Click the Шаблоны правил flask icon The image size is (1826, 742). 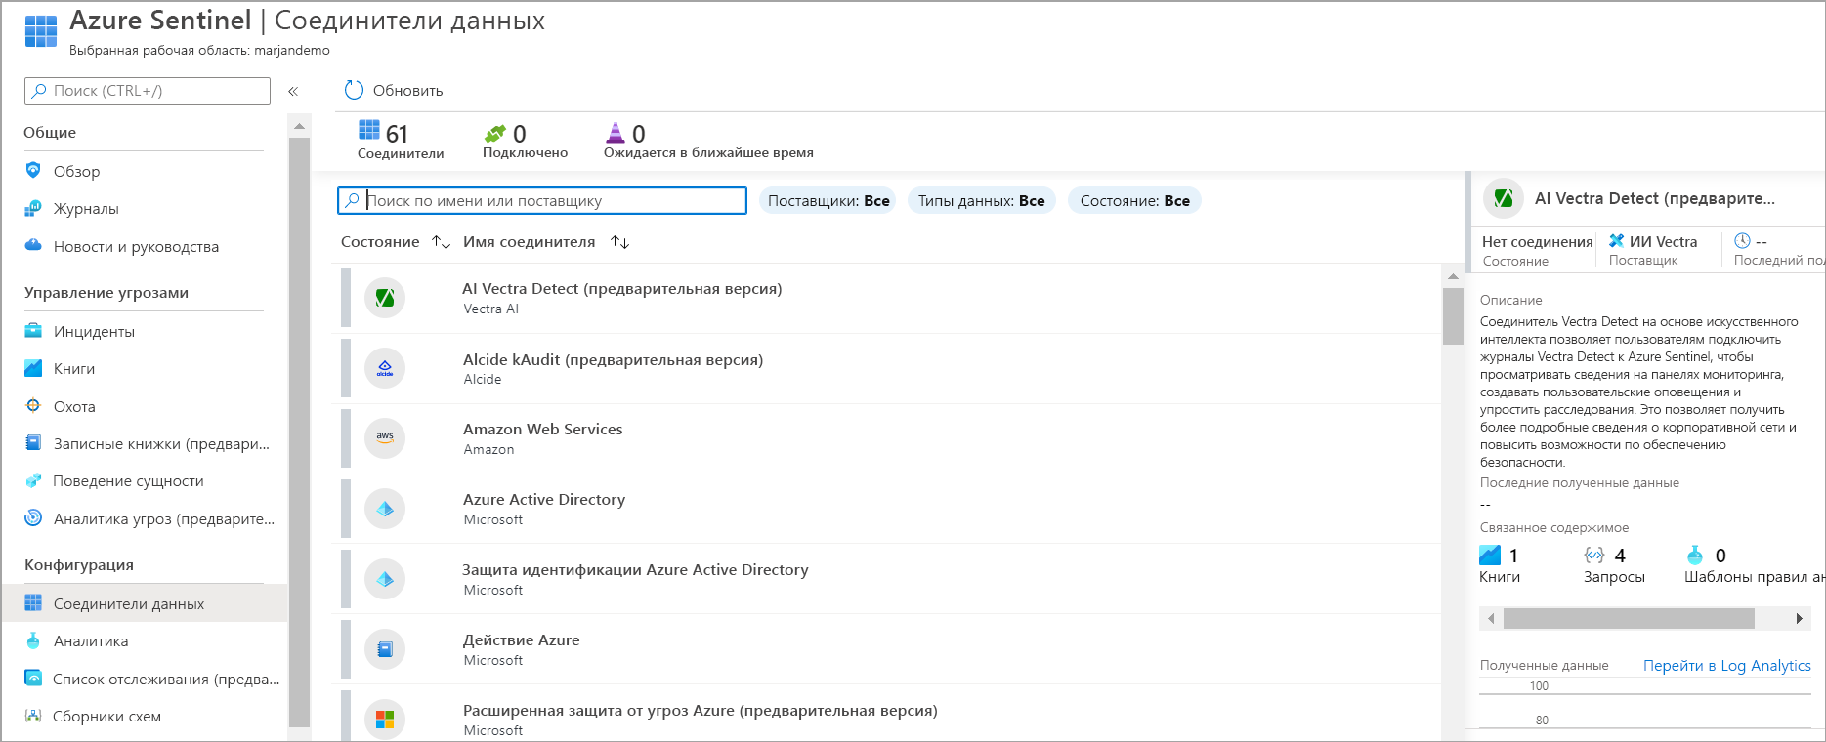(x=1695, y=555)
